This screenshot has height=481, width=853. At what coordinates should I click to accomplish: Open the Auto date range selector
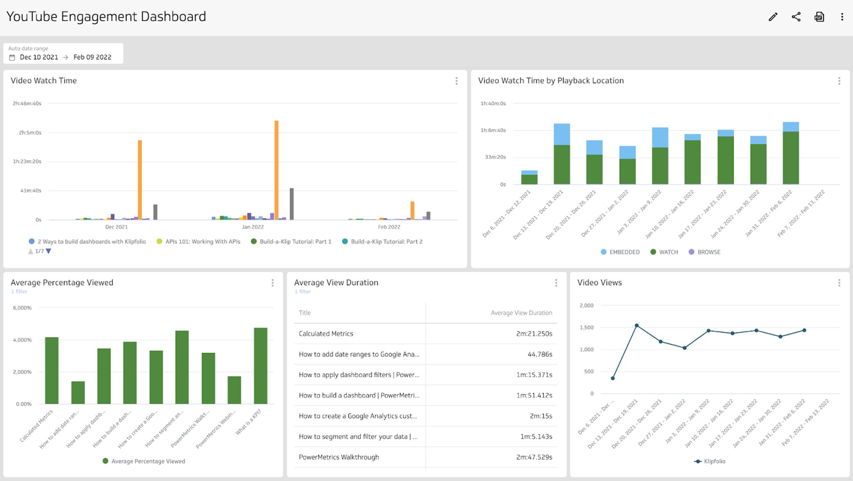tap(62, 53)
